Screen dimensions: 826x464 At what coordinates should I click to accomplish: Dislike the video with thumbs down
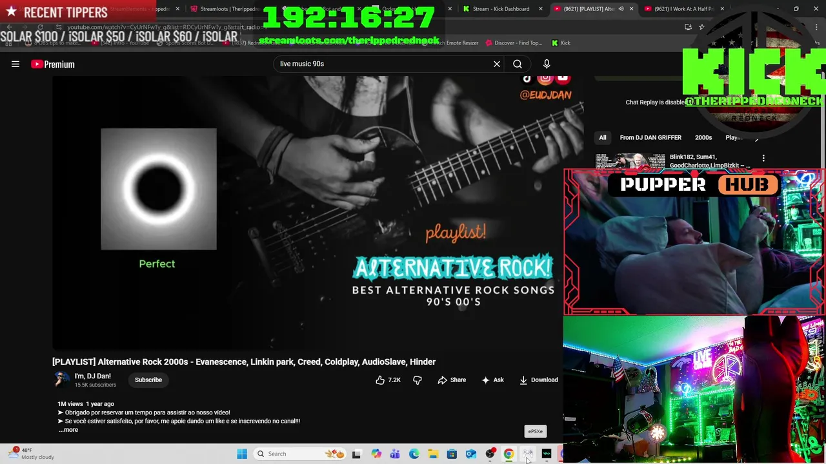[418, 380]
